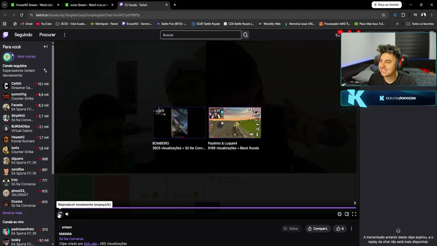Open the Wootility Web bookmark
This screenshot has width=437, height=246.
click(269, 24)
